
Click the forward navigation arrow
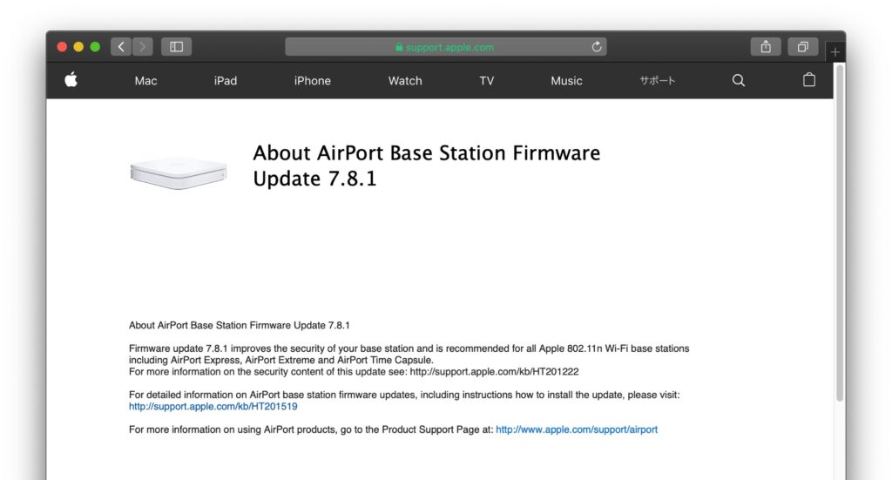(x=143, y=47)
